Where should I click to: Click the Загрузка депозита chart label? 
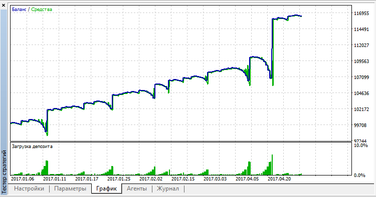coord(32,146)
